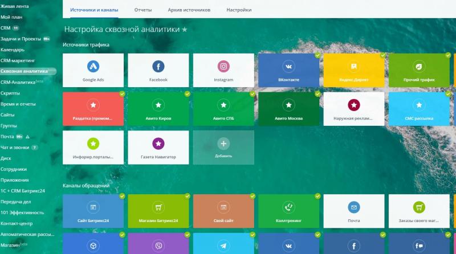Image resolution: width=456 pixels, height=254 pixels.
Task: Open Задачи и Проекты in the sidebar
Action: point(21,39)
